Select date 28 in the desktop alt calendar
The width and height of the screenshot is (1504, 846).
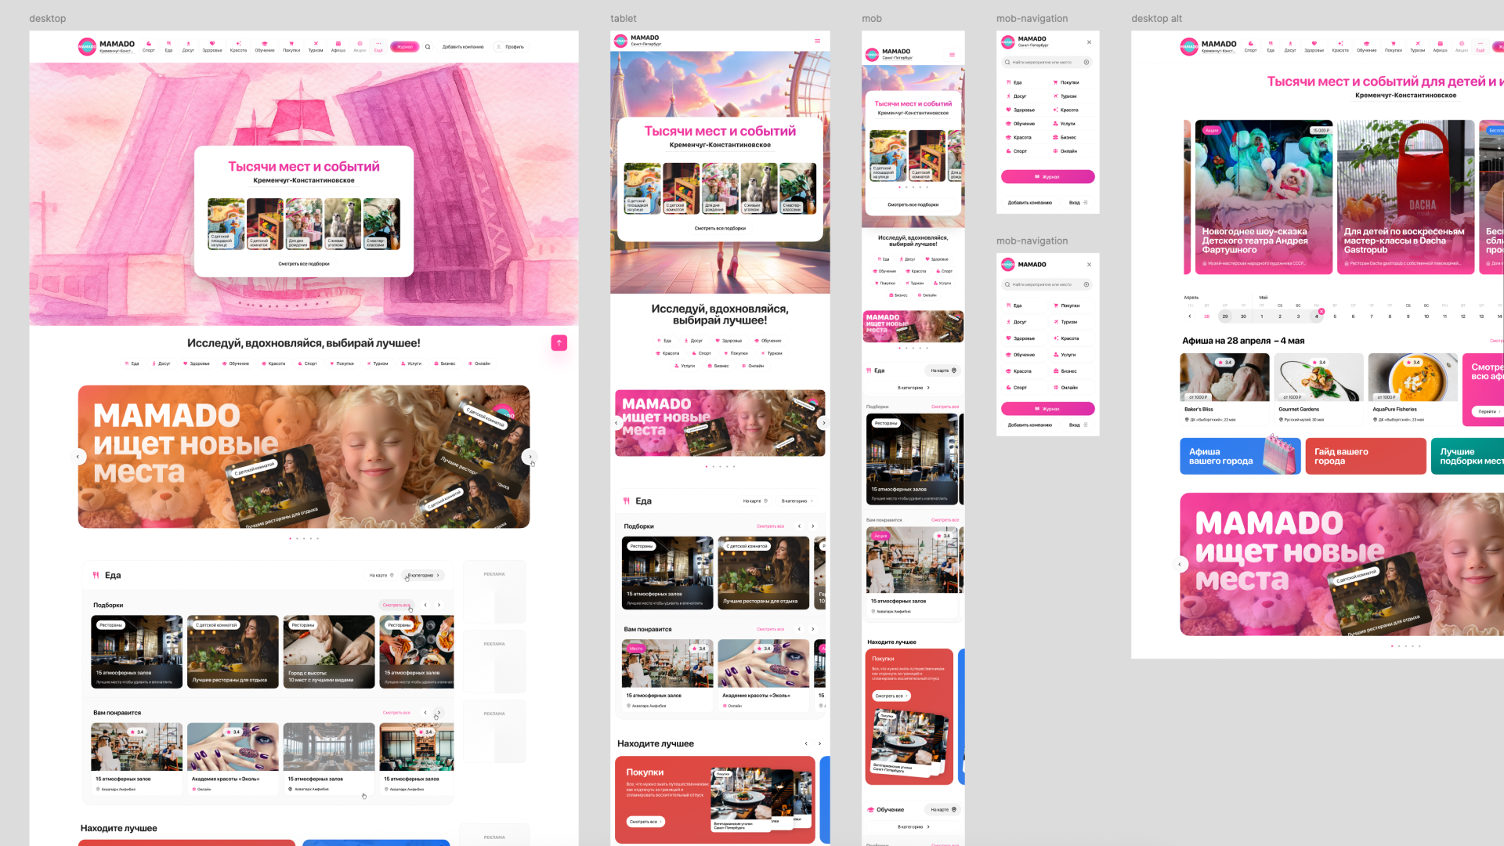pos(1207,316)
